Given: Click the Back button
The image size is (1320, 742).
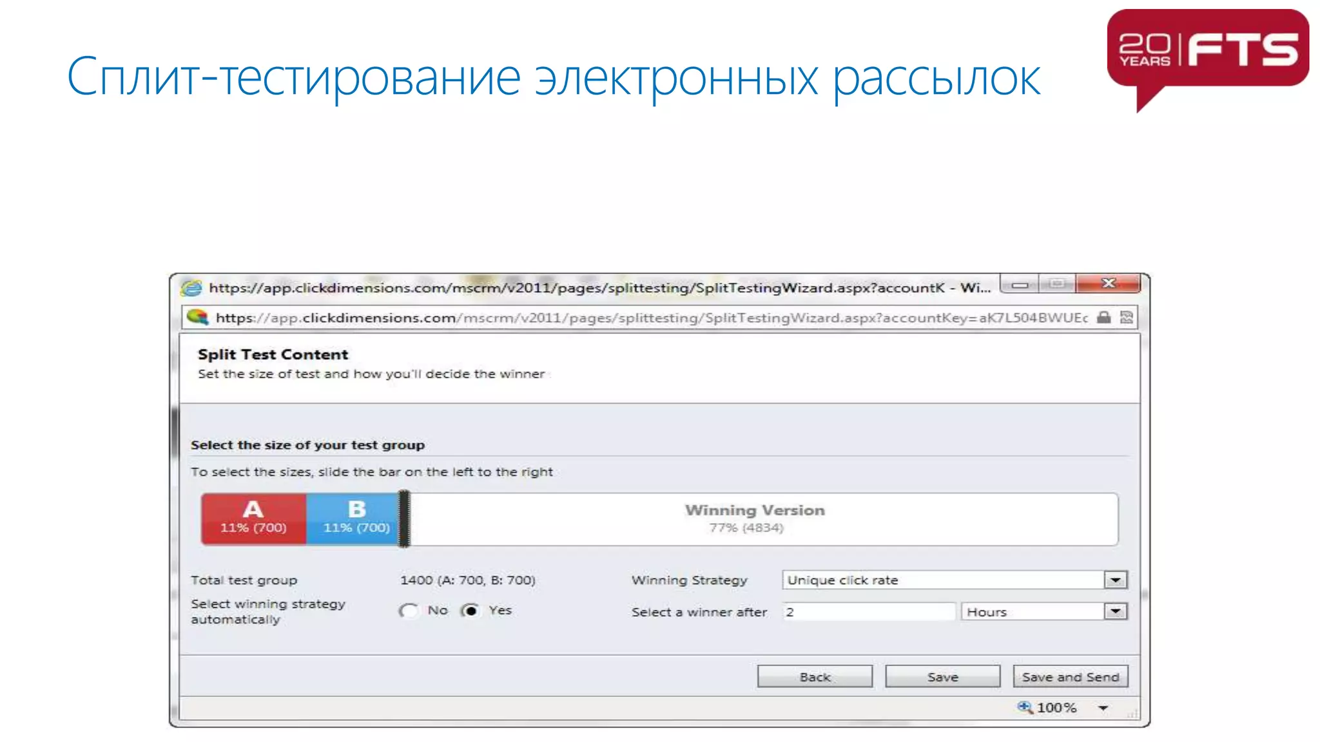Looking at the screenshot, I should click(815, 677).
